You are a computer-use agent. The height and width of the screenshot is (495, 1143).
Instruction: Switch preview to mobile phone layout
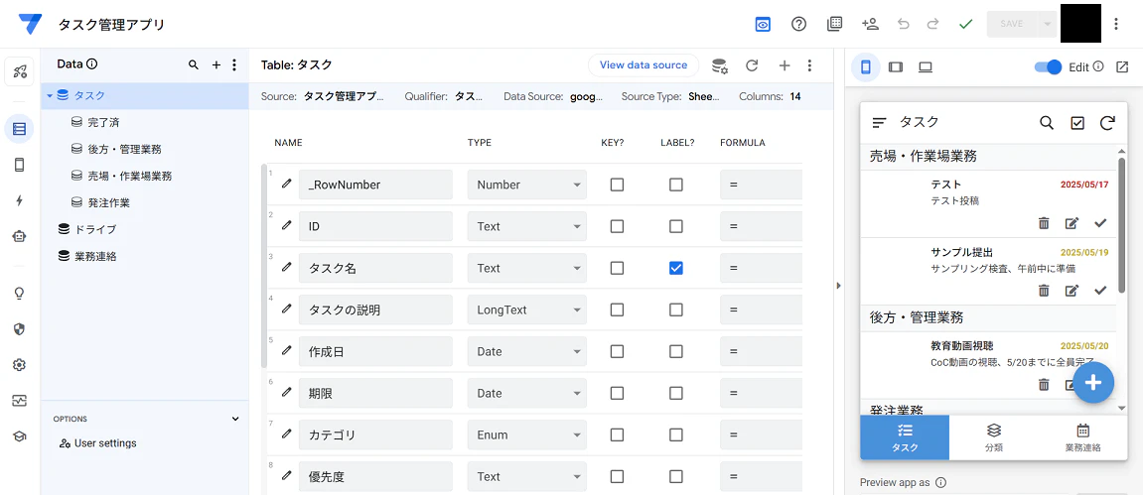pyautogui.click(x=866, y=67)
